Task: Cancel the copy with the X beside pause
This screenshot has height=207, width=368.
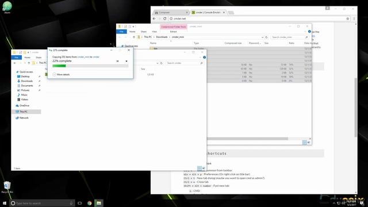Action: tap(126, 61)
